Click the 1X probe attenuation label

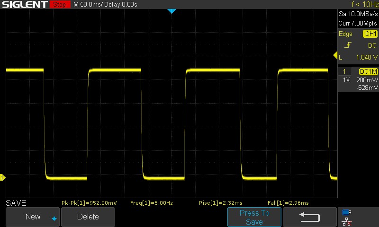click(346, 80)
